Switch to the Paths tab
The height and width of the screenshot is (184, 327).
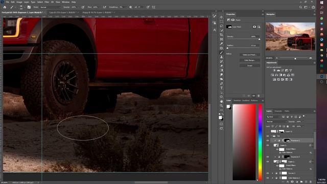tap(287, 111)
